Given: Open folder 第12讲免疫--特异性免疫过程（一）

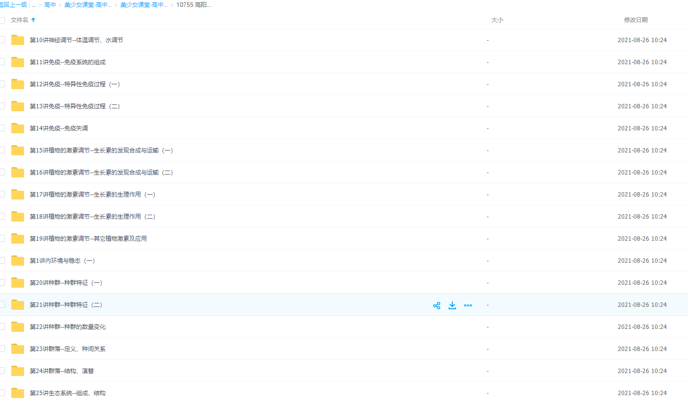Looking at the screenshot, I should (75, 84).
